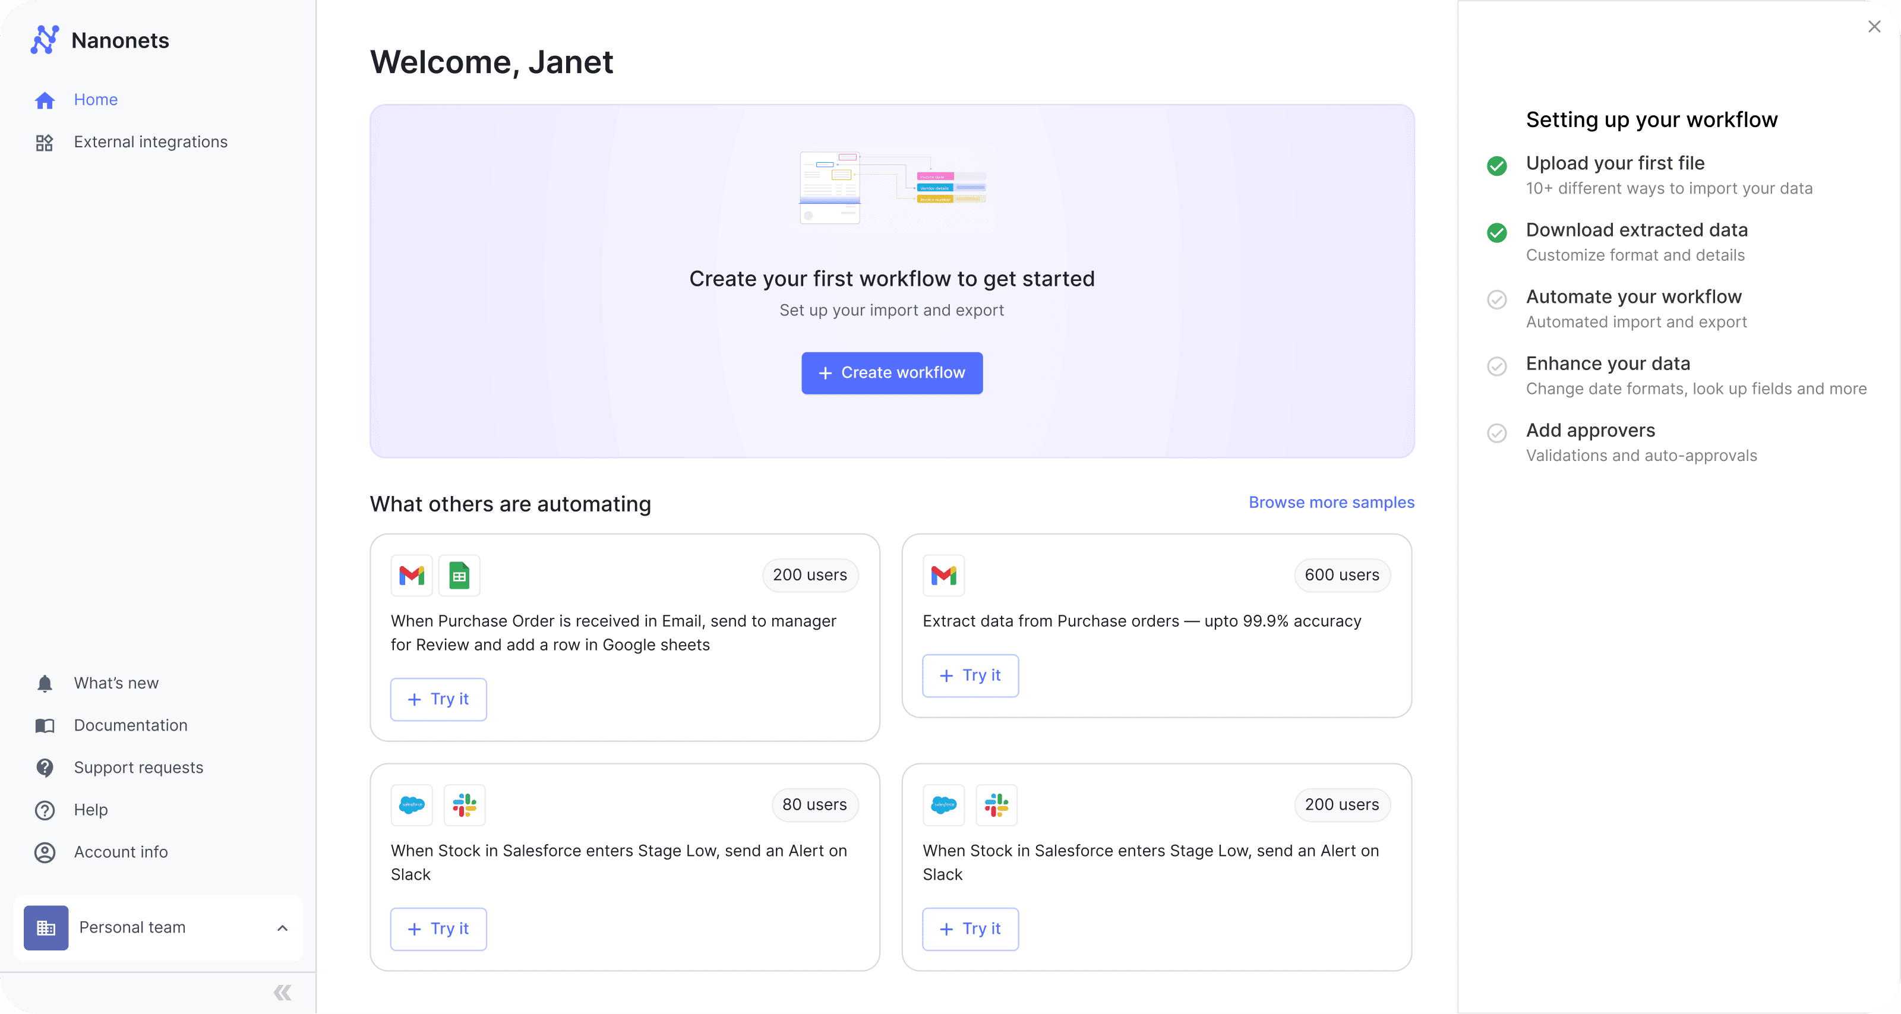The width and height of the screenshot is (1901, 1014).
Task: Click the Nanonets logo icon
Action: click(45, 40)
